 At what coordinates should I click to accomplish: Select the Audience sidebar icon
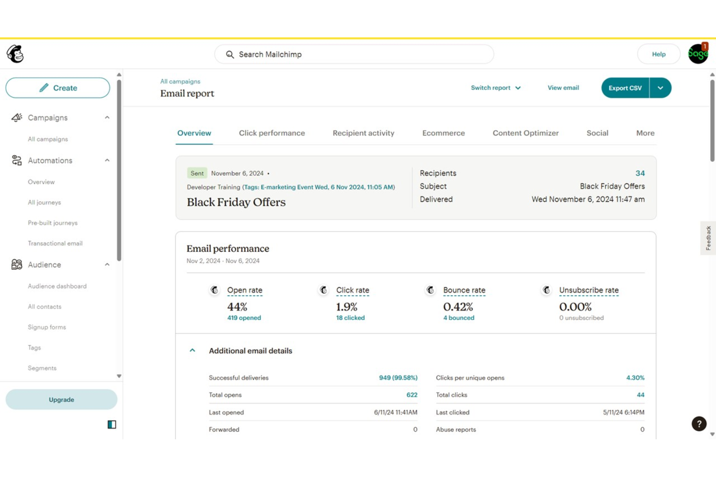16,264
